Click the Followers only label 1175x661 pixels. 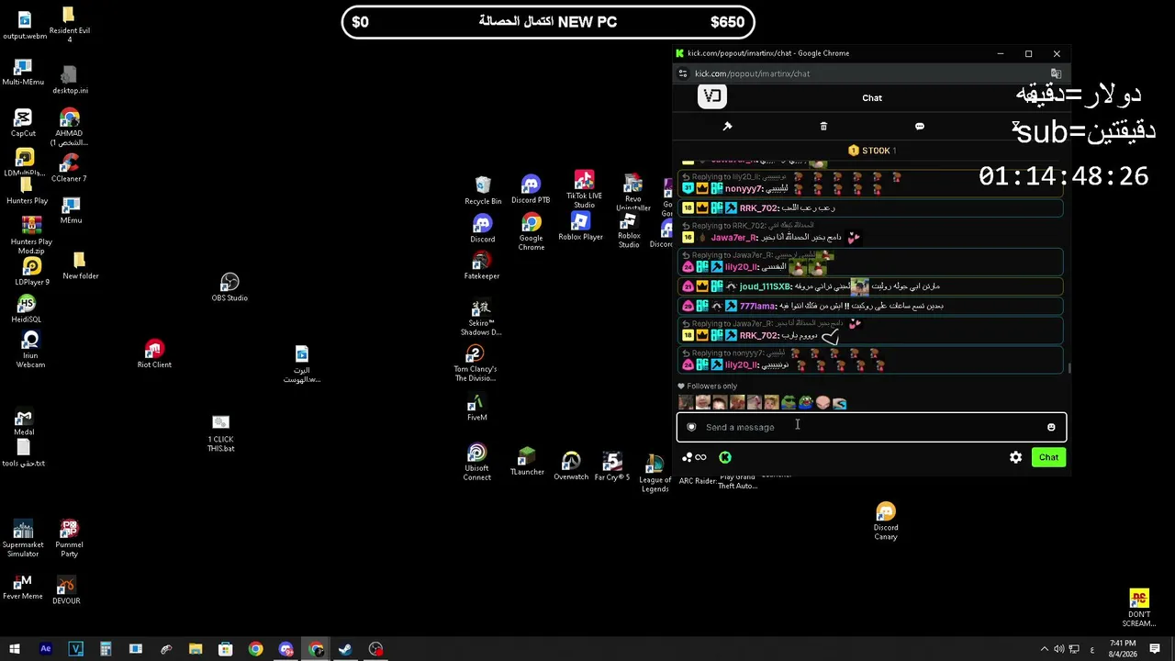click(x=711, y=387)
